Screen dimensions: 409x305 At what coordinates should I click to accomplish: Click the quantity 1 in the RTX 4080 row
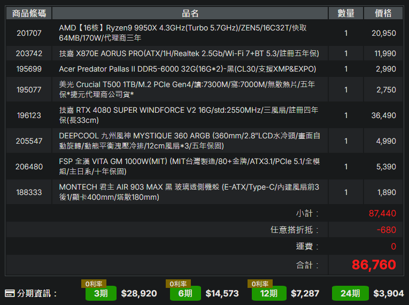tap(346, 115)
